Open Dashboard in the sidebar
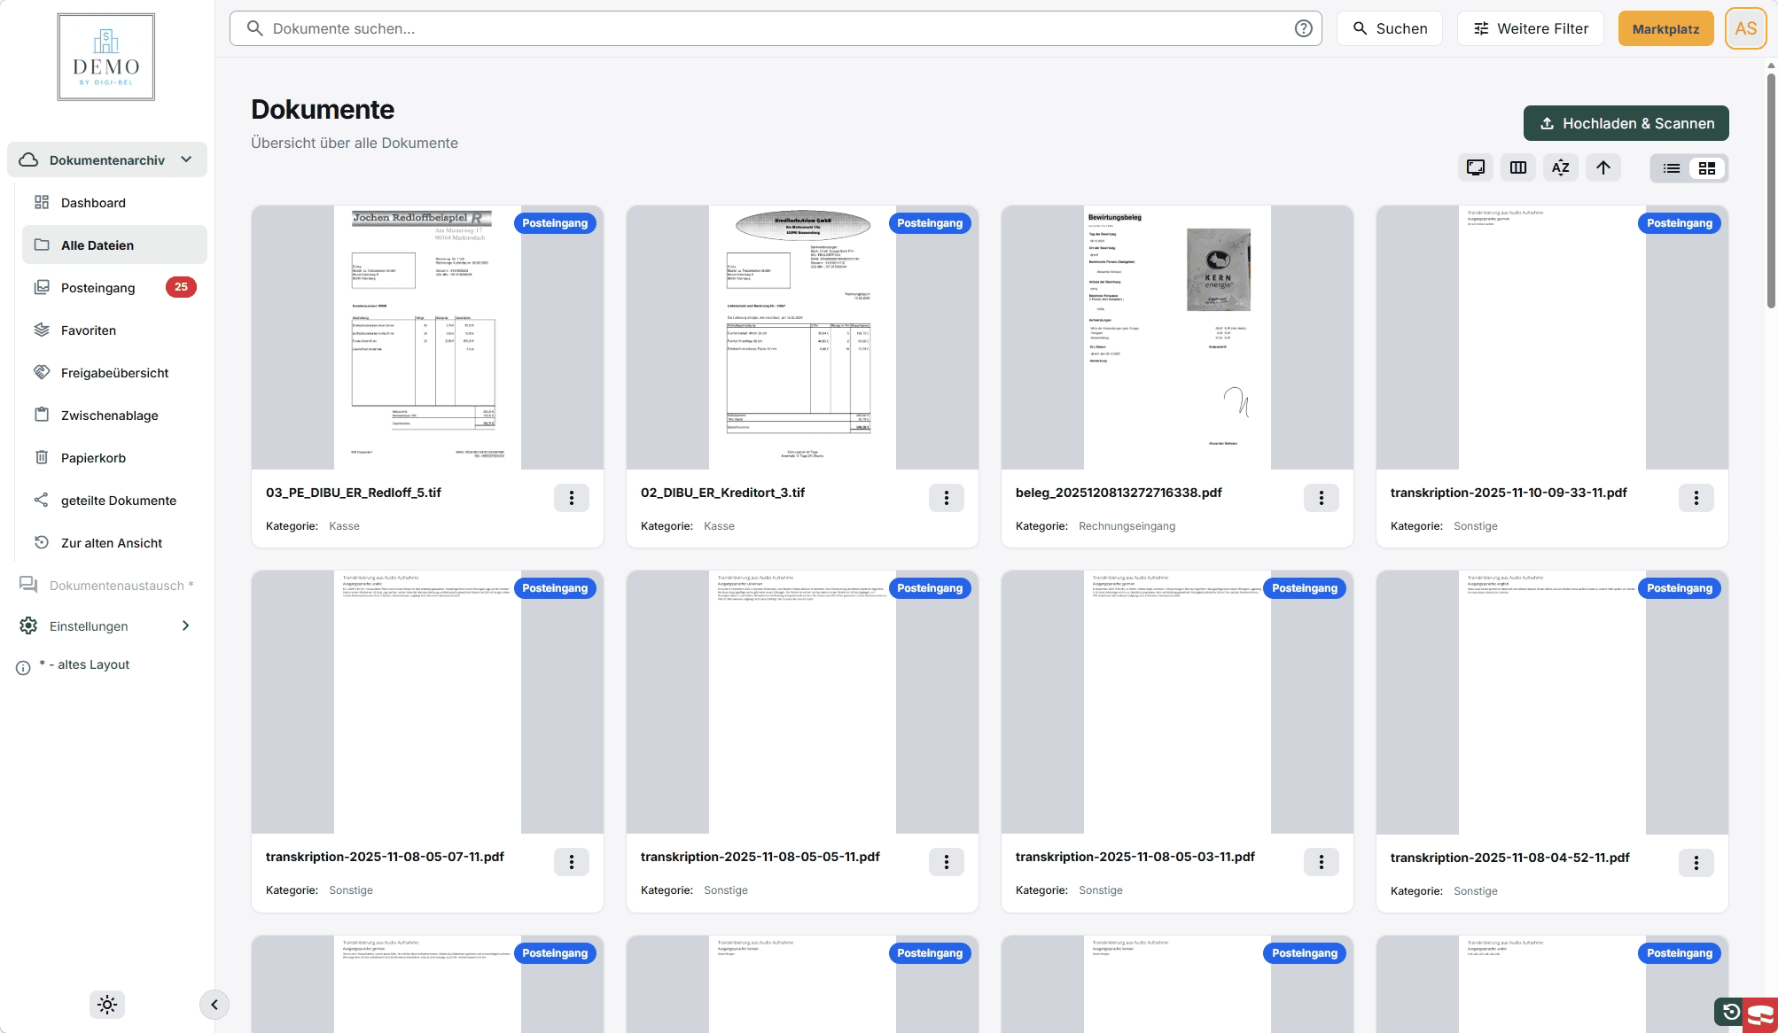Screen dimensions: 1778x1033 114,203
